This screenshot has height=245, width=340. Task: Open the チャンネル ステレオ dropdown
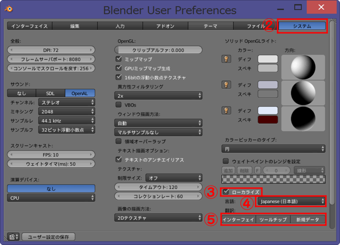tap(67, 102)
